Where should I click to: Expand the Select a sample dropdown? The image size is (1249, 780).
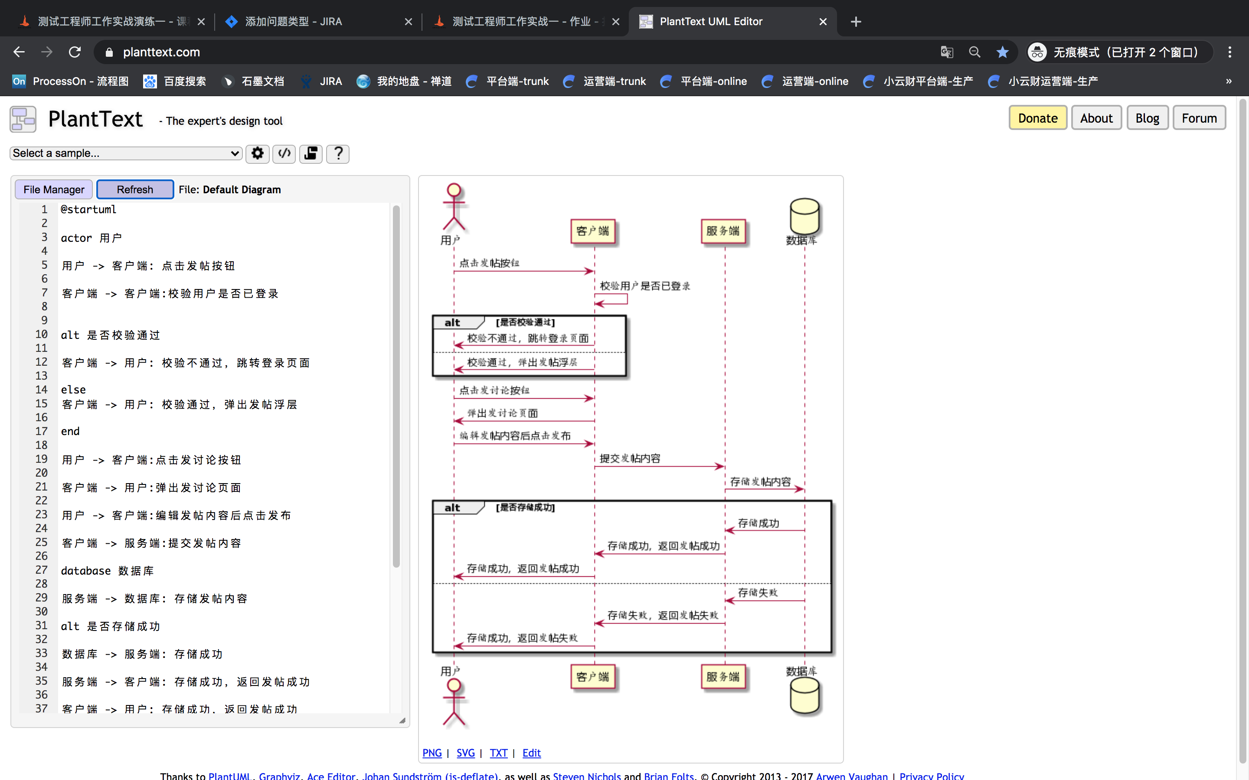[126, 153]
